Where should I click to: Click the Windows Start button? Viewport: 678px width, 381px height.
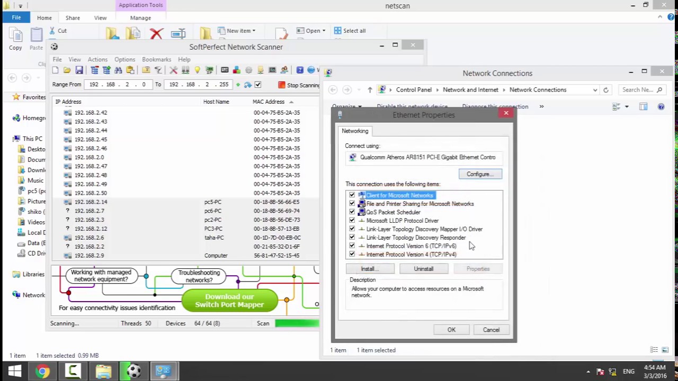[x=14, y=371]
